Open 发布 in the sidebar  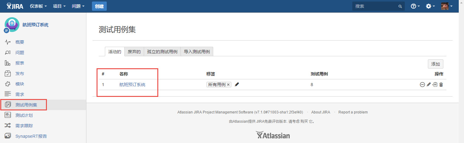(x=20, y=73)
